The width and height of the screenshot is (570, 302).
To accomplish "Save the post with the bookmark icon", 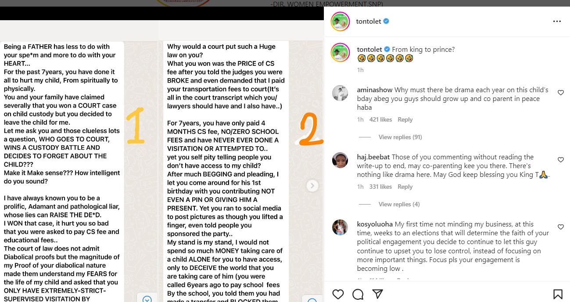I will pos(558,294).
